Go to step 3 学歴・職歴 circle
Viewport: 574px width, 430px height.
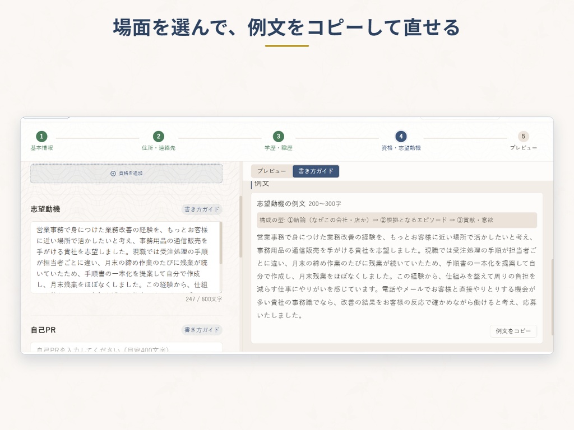click(x=279, y=137)
